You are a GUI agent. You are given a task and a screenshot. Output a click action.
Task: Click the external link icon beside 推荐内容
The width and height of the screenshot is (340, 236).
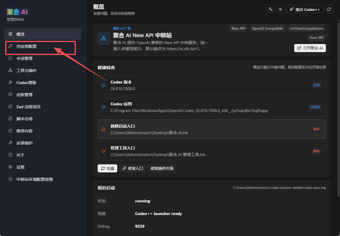[x=10, y=131]
